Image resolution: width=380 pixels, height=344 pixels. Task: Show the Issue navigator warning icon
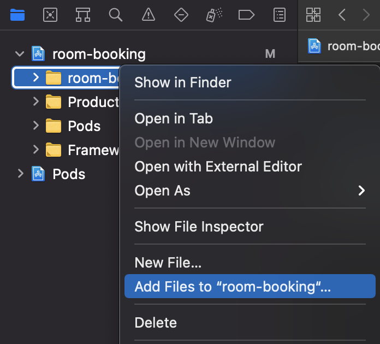tap(149, 15)
